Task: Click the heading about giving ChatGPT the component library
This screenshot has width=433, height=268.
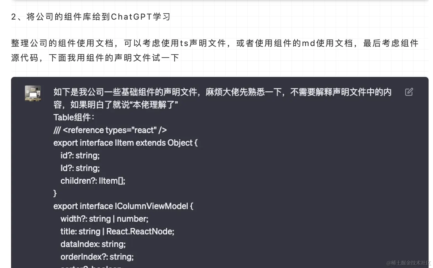Action: point(91,17)
